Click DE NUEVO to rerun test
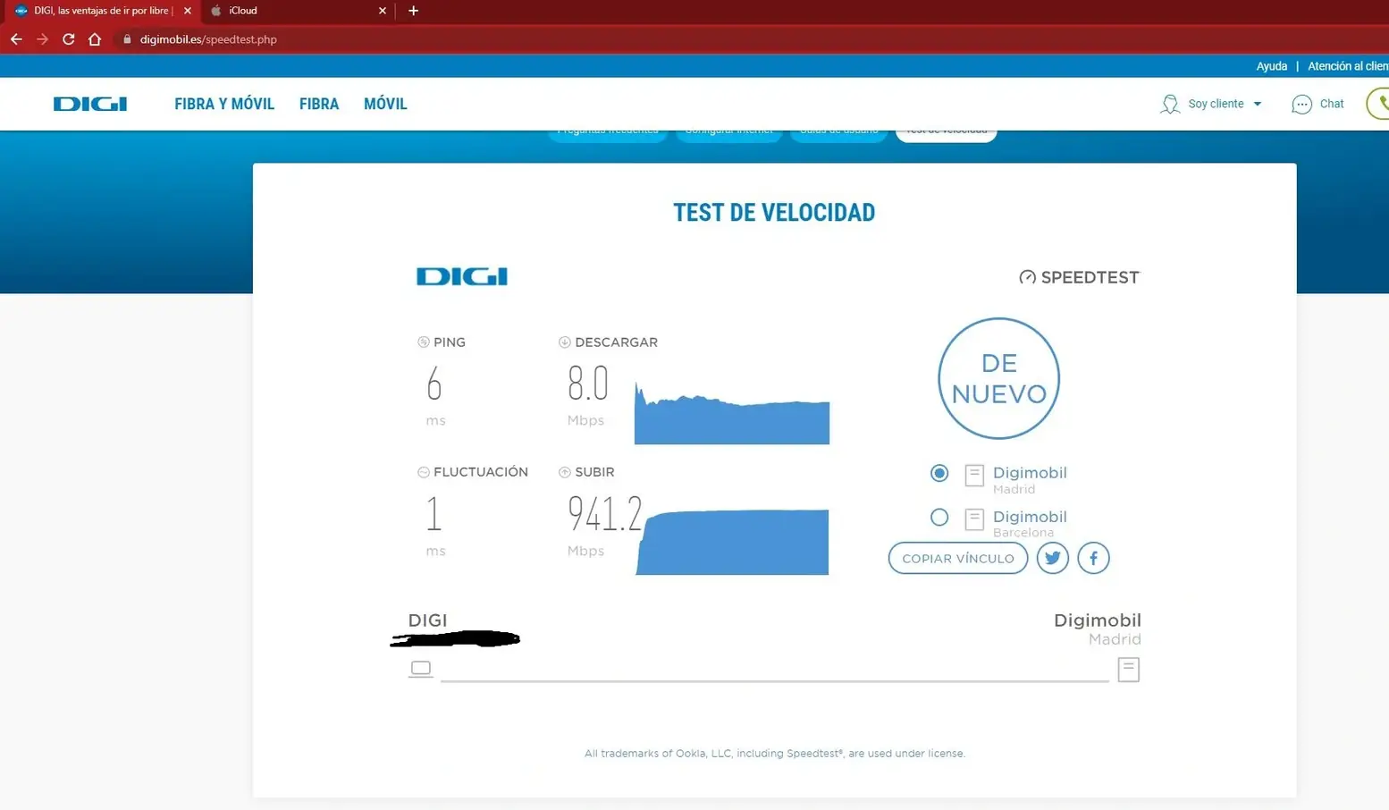 pos(998,378)
